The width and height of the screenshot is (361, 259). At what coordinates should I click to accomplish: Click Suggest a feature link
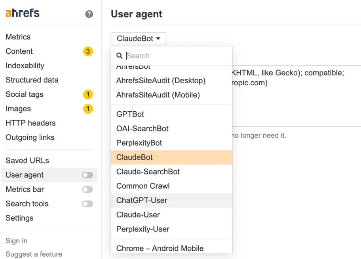point(34,254)
